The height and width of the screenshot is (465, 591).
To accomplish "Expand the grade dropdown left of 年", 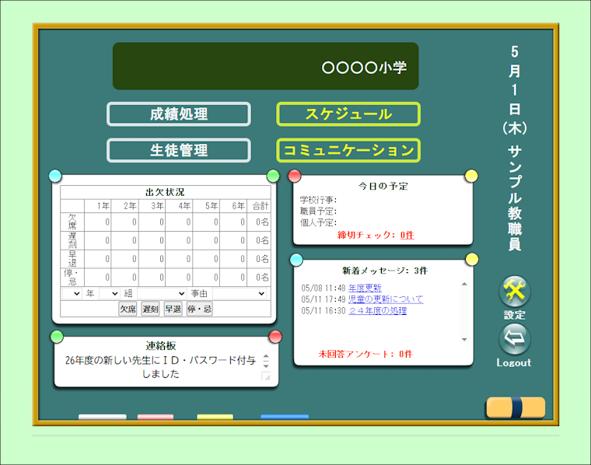I will click(72, 294).
